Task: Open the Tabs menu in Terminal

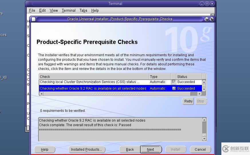Action: [x=83, y=11]
